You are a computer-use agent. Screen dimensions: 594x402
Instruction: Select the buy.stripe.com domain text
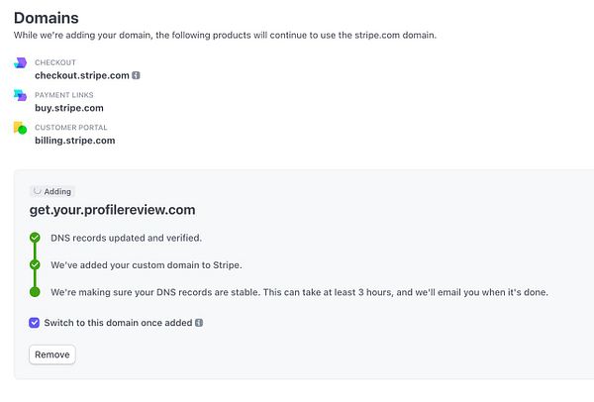click(68, 108)
